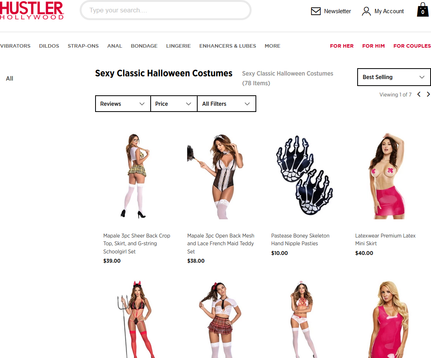Select the For Couples section link
Image resolution: width=431 pixels, height=358 pixels.
412,46
